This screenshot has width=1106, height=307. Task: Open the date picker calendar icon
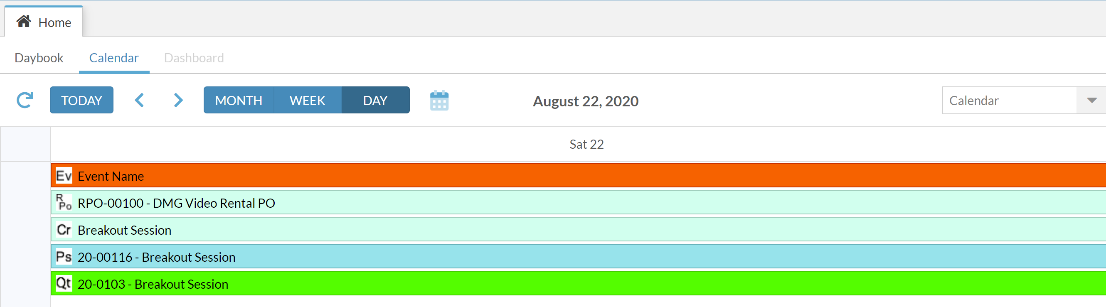(x=439, y=101)
